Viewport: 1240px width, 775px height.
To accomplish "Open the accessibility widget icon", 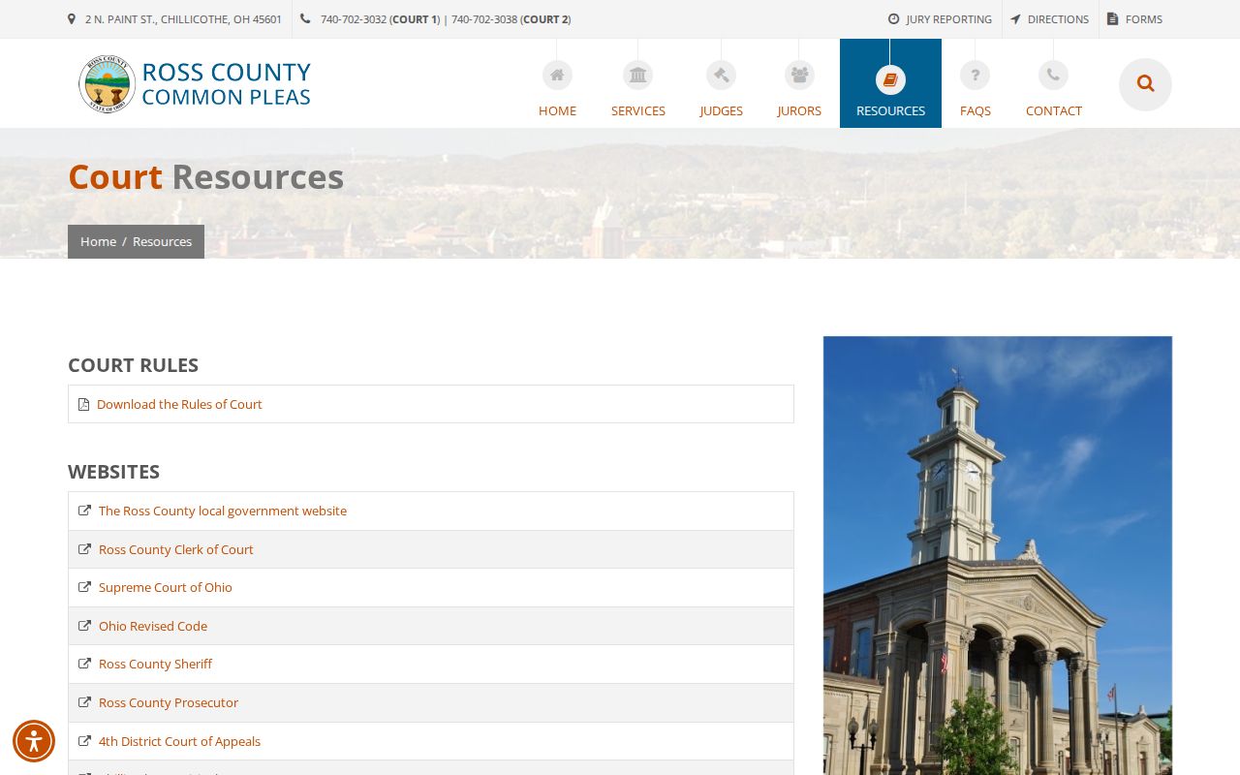I will click(34, 741).
